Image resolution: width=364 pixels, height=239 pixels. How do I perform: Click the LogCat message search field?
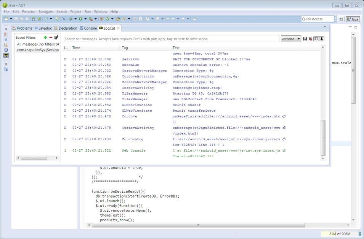(172, 39)
